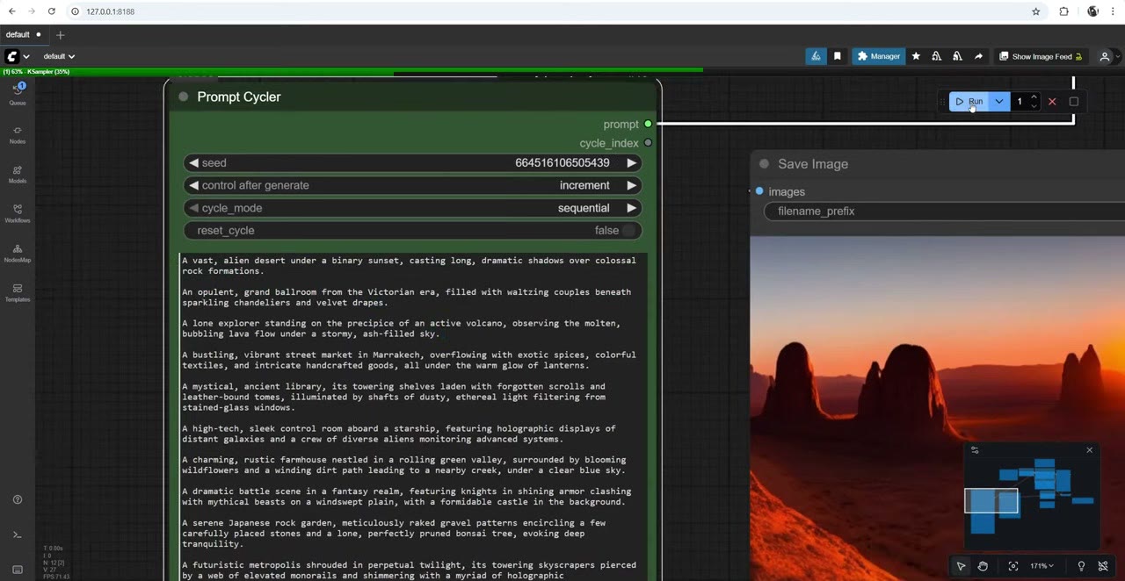Go back in browser

tap(12, 11)
